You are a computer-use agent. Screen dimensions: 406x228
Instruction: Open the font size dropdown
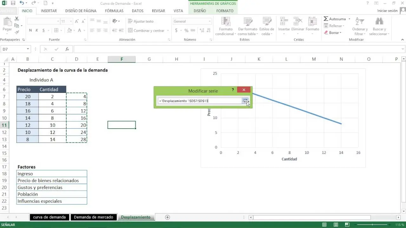(70, 21)
